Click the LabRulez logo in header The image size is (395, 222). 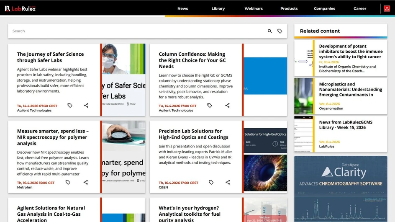(20, 8)
